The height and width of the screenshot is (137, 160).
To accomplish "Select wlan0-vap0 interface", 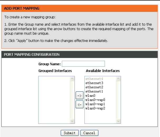I will pyautogui.click(x=95, y=100).
